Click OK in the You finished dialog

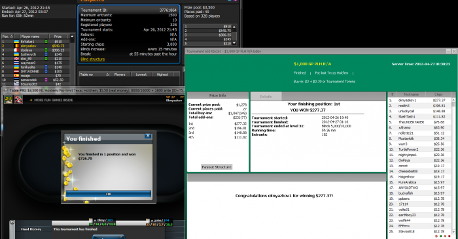pos(108,194)
